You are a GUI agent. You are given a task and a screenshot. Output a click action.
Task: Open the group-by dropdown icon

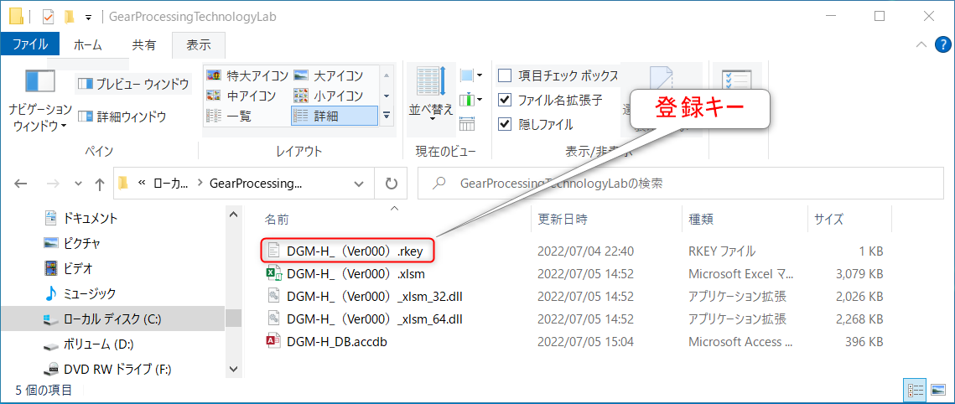point(471,75)
